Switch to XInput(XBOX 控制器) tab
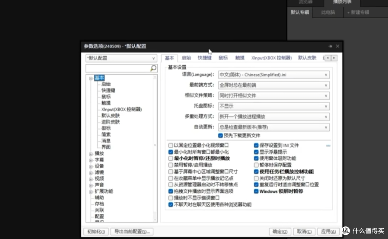Viewport: 388px width, 239px height. [272, 58]
